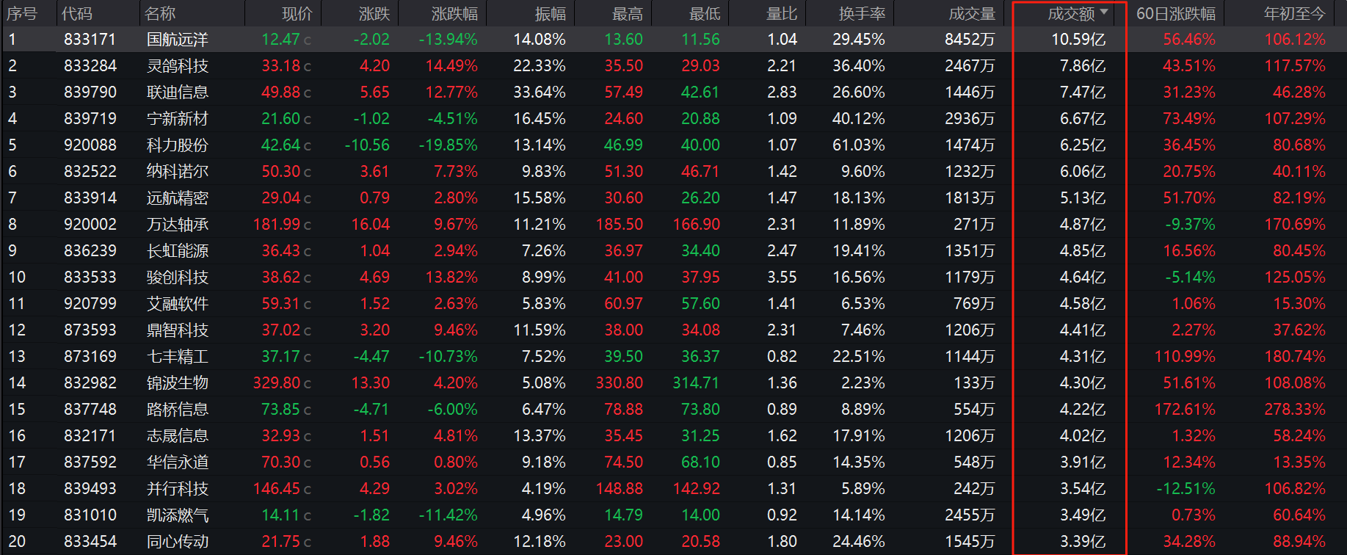The height and width of the screenshot is (555, 1347).
Task: Sort by 最低 column header
Action: pyautogui.click(x=705, y=14)
